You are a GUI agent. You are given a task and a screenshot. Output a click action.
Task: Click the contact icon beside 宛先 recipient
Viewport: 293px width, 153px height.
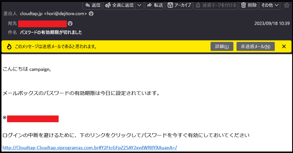tap(70, 23)
